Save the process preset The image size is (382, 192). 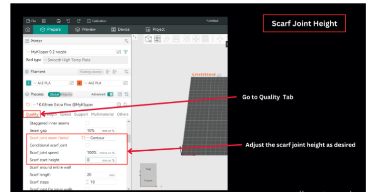point(119,104)
